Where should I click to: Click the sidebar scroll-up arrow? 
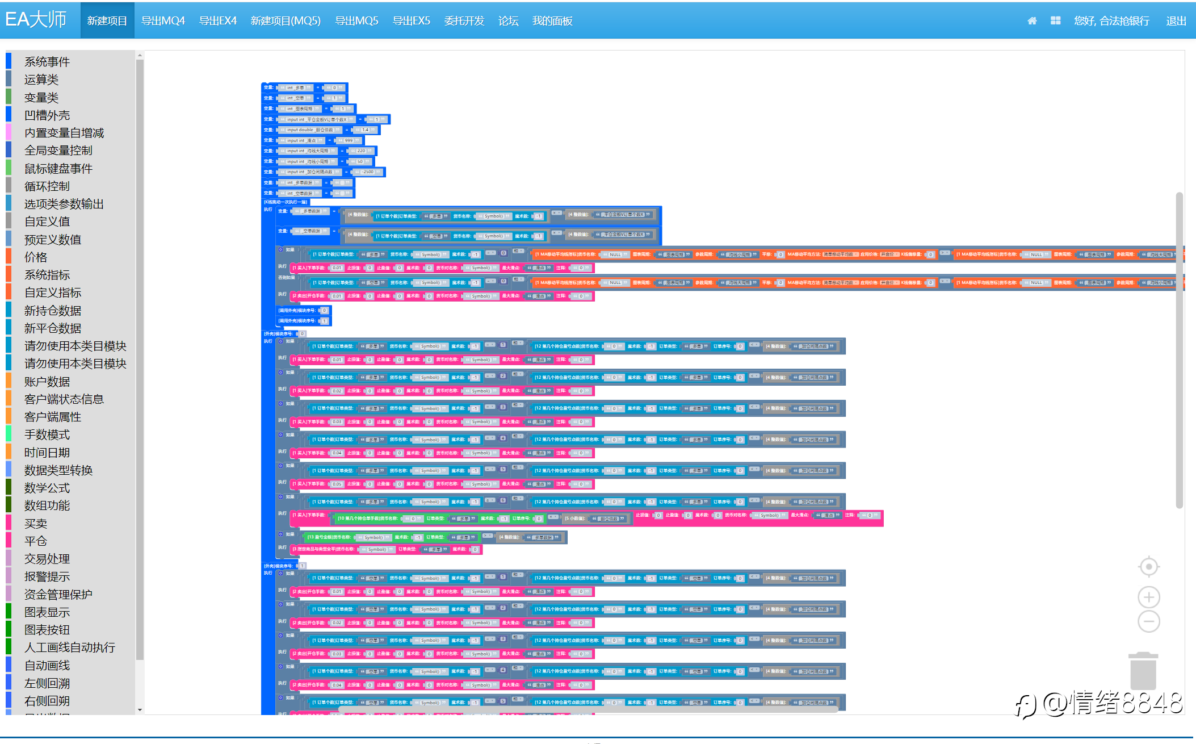pos(140,56)
